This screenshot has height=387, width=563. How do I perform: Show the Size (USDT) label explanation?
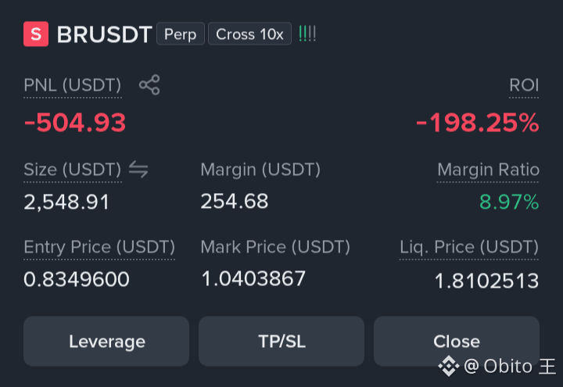point(73,170)
